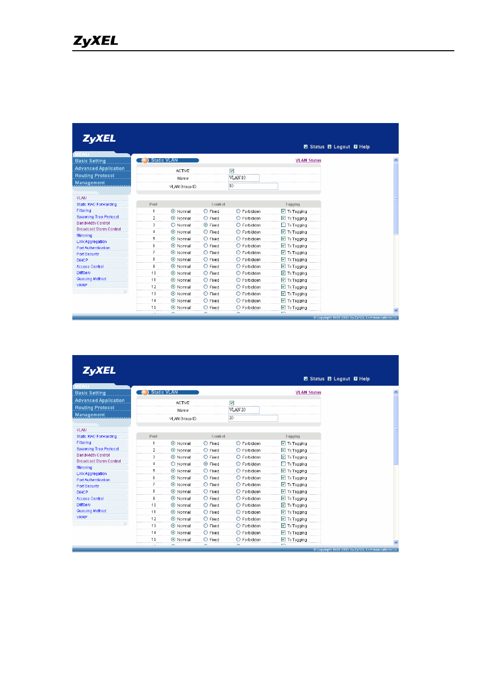This screenshot has width=479, height=678.
Task: Click Port Security in VLAN10 screenshot
Action: tap(88, 254)
